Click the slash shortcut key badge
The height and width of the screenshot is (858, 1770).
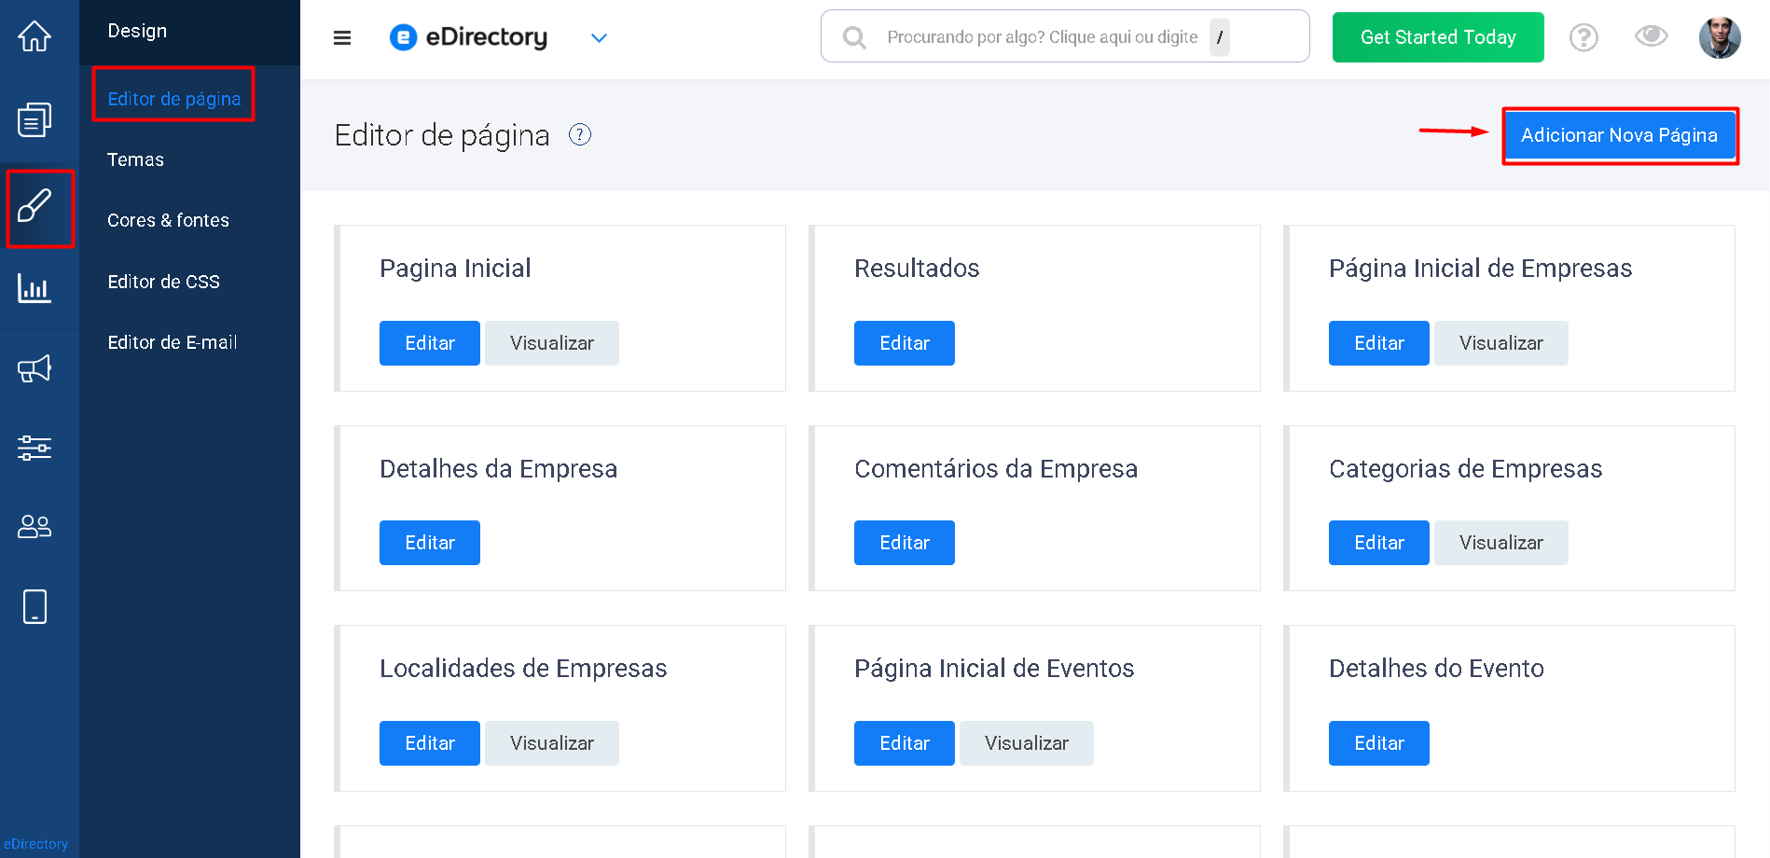coord(1220,37)
